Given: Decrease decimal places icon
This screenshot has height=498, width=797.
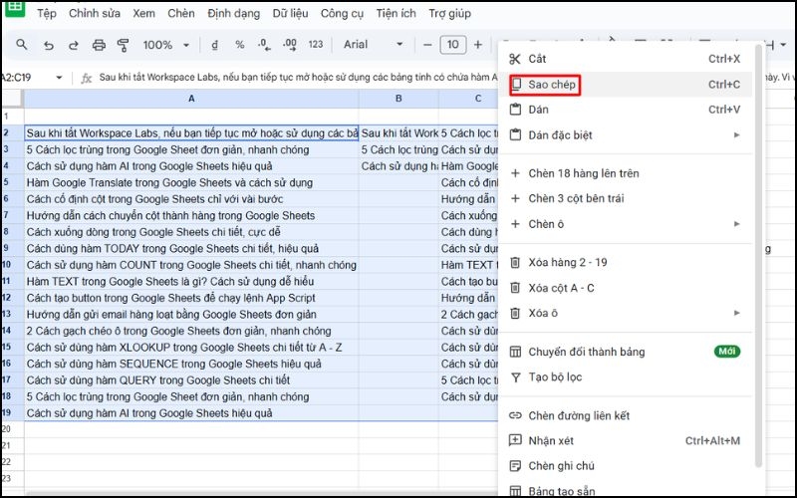Looking at the screenshot, I should coord(264,45).
